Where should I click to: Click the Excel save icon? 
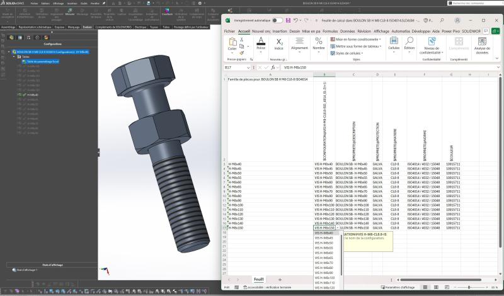289,20
